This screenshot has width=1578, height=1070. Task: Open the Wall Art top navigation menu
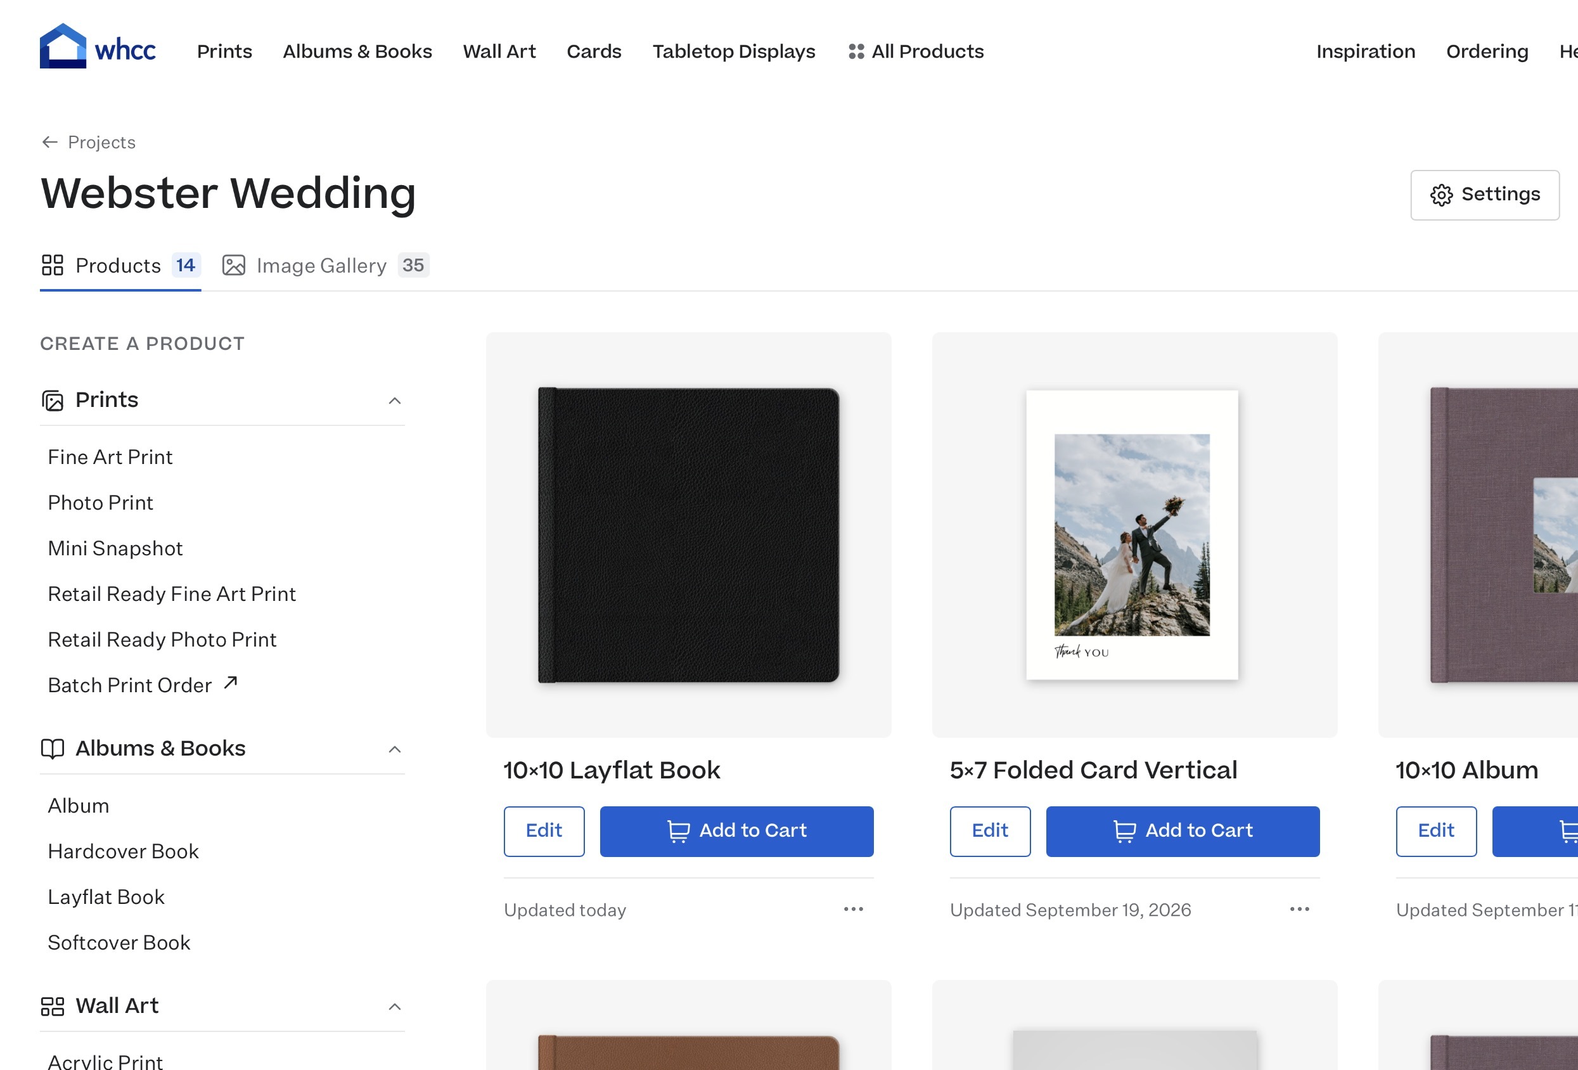point(499,51)
